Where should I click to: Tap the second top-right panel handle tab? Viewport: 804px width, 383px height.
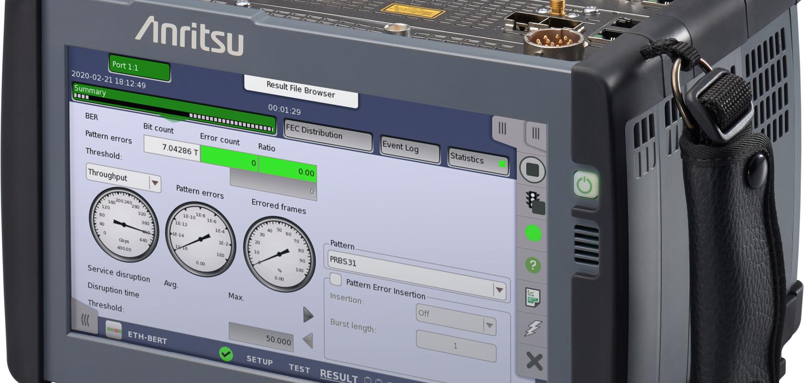pyautogui.click(x=536, y=134)
